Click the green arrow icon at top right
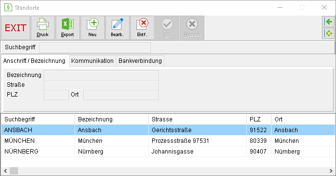 click(x=328, y=21)
